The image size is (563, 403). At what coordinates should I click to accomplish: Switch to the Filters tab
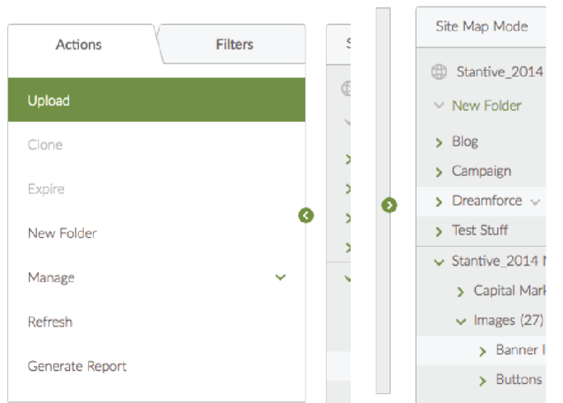coord(235,44)
